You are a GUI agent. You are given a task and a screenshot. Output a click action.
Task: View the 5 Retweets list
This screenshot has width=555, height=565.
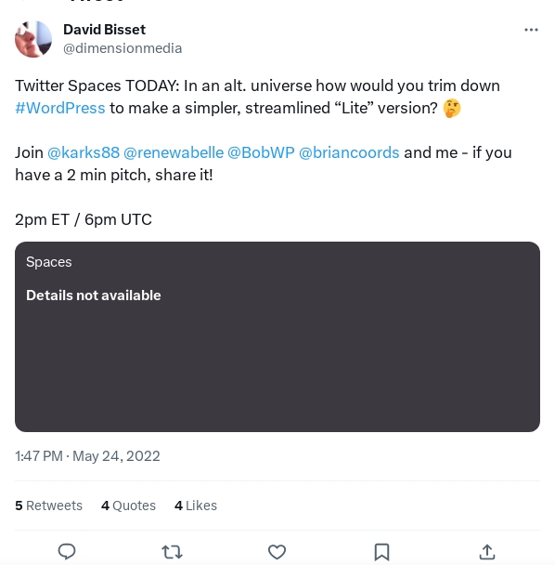(x=48, y=506)
